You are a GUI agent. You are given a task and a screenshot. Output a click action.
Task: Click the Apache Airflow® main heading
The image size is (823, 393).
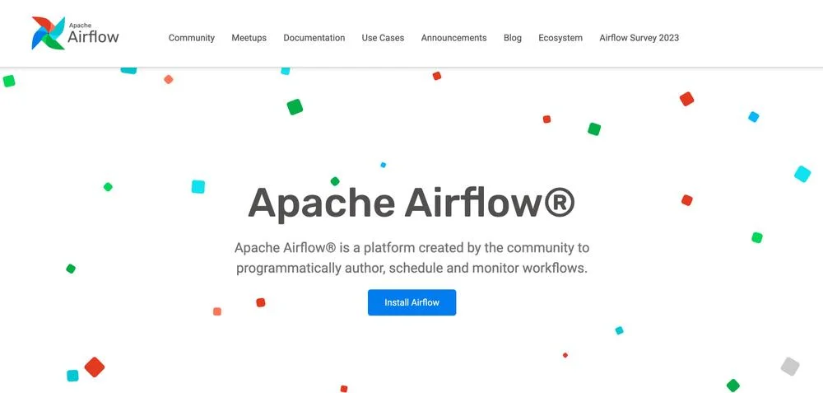point(411,203)
